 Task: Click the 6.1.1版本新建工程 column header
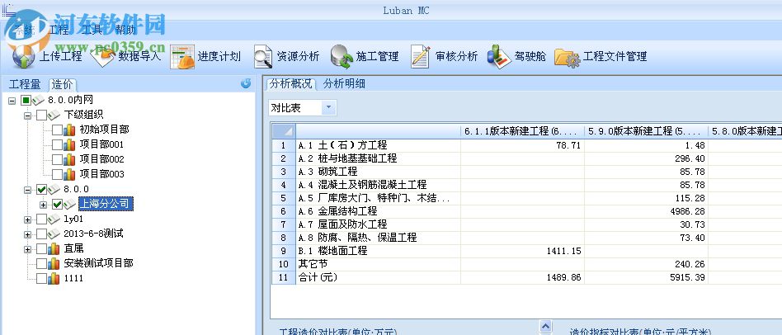(x=522, y=132)
